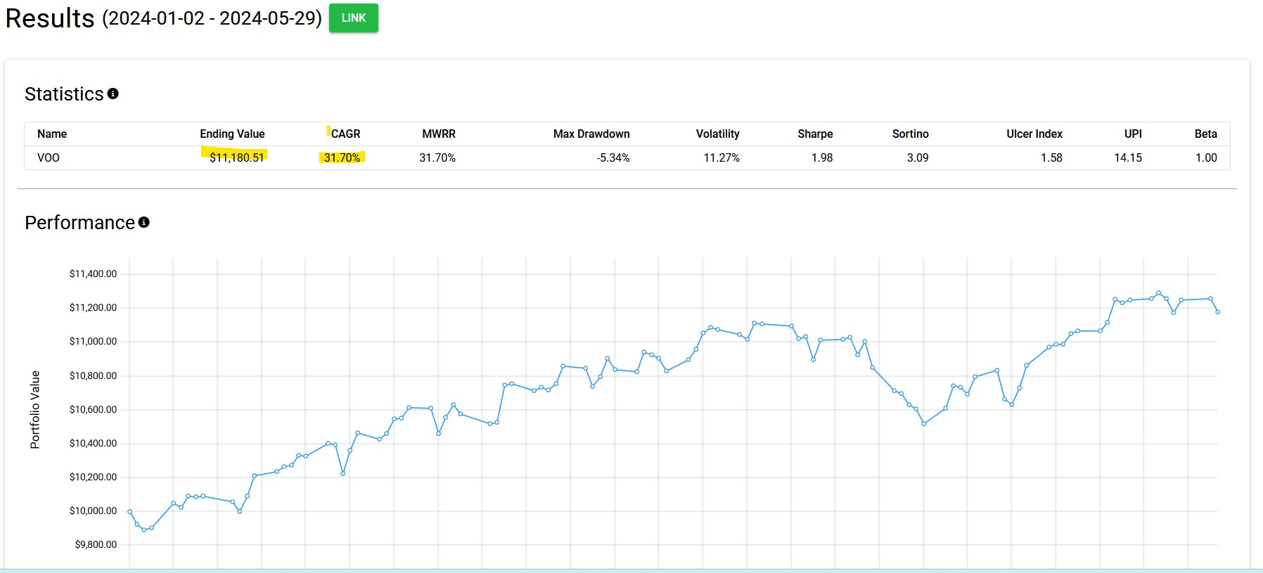Click the last data point on the chart line
This screenshot has width=1263, height=573.
(1217, 311)
